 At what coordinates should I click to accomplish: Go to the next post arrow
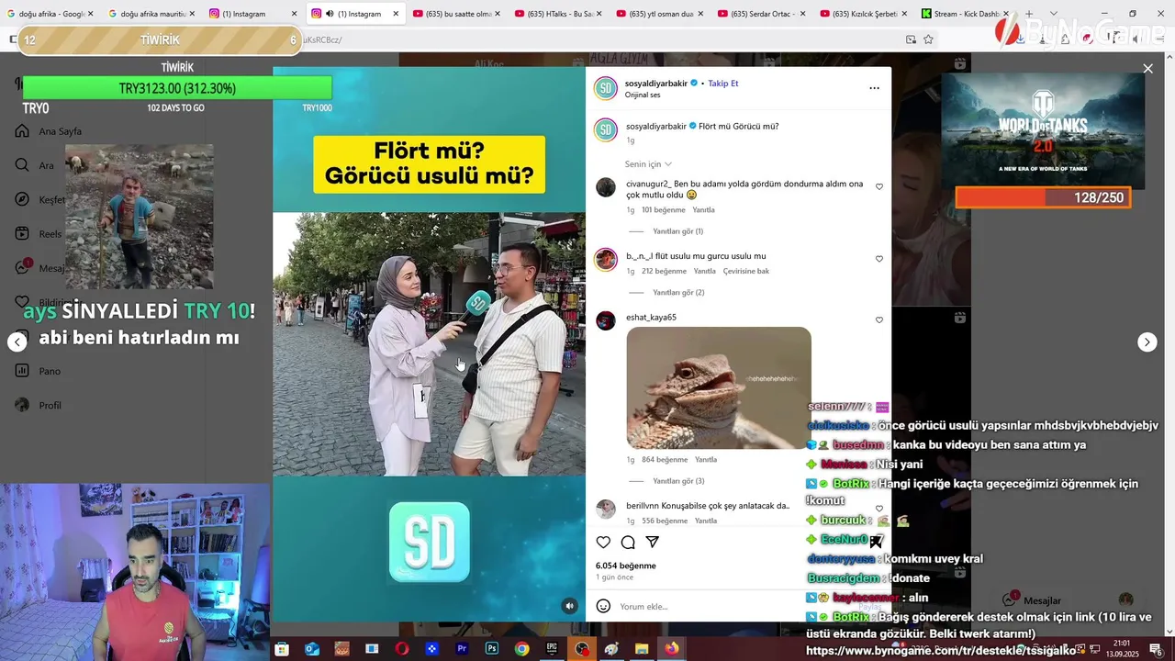[1147, 342]
